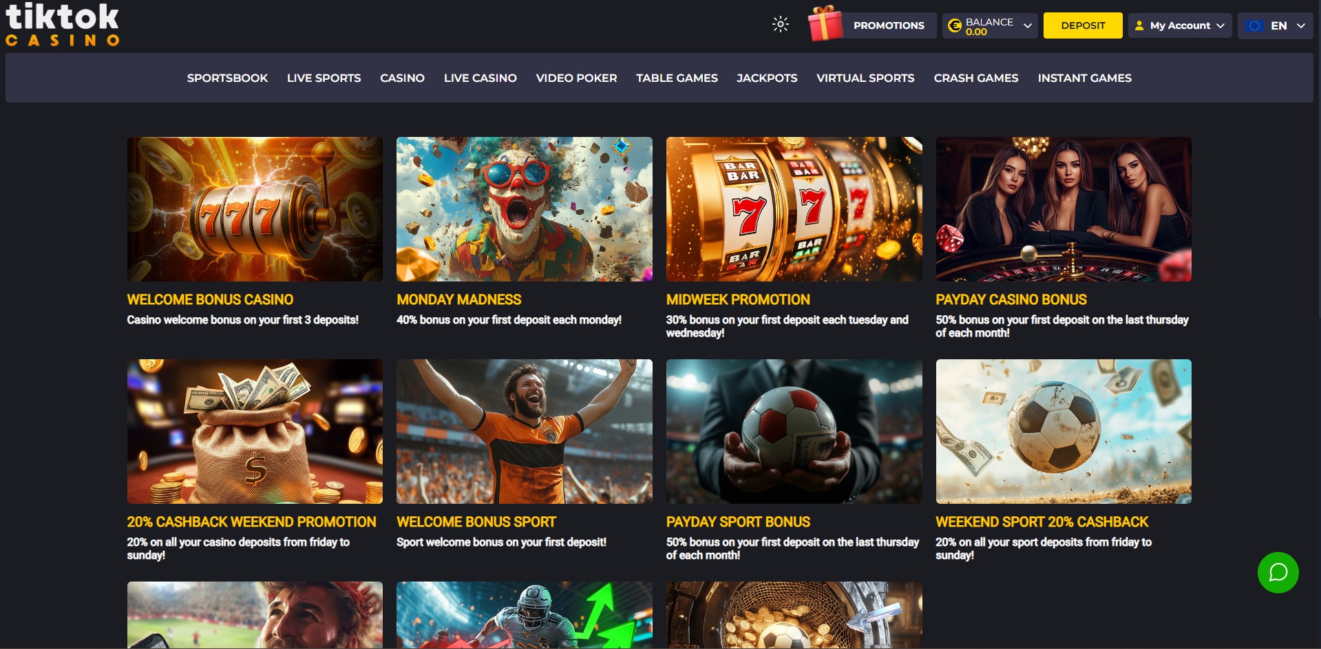This screenshot has width=1321, height=649.
Task: Toggle the light/dark theme sun icon
Action: pos(780,25)
